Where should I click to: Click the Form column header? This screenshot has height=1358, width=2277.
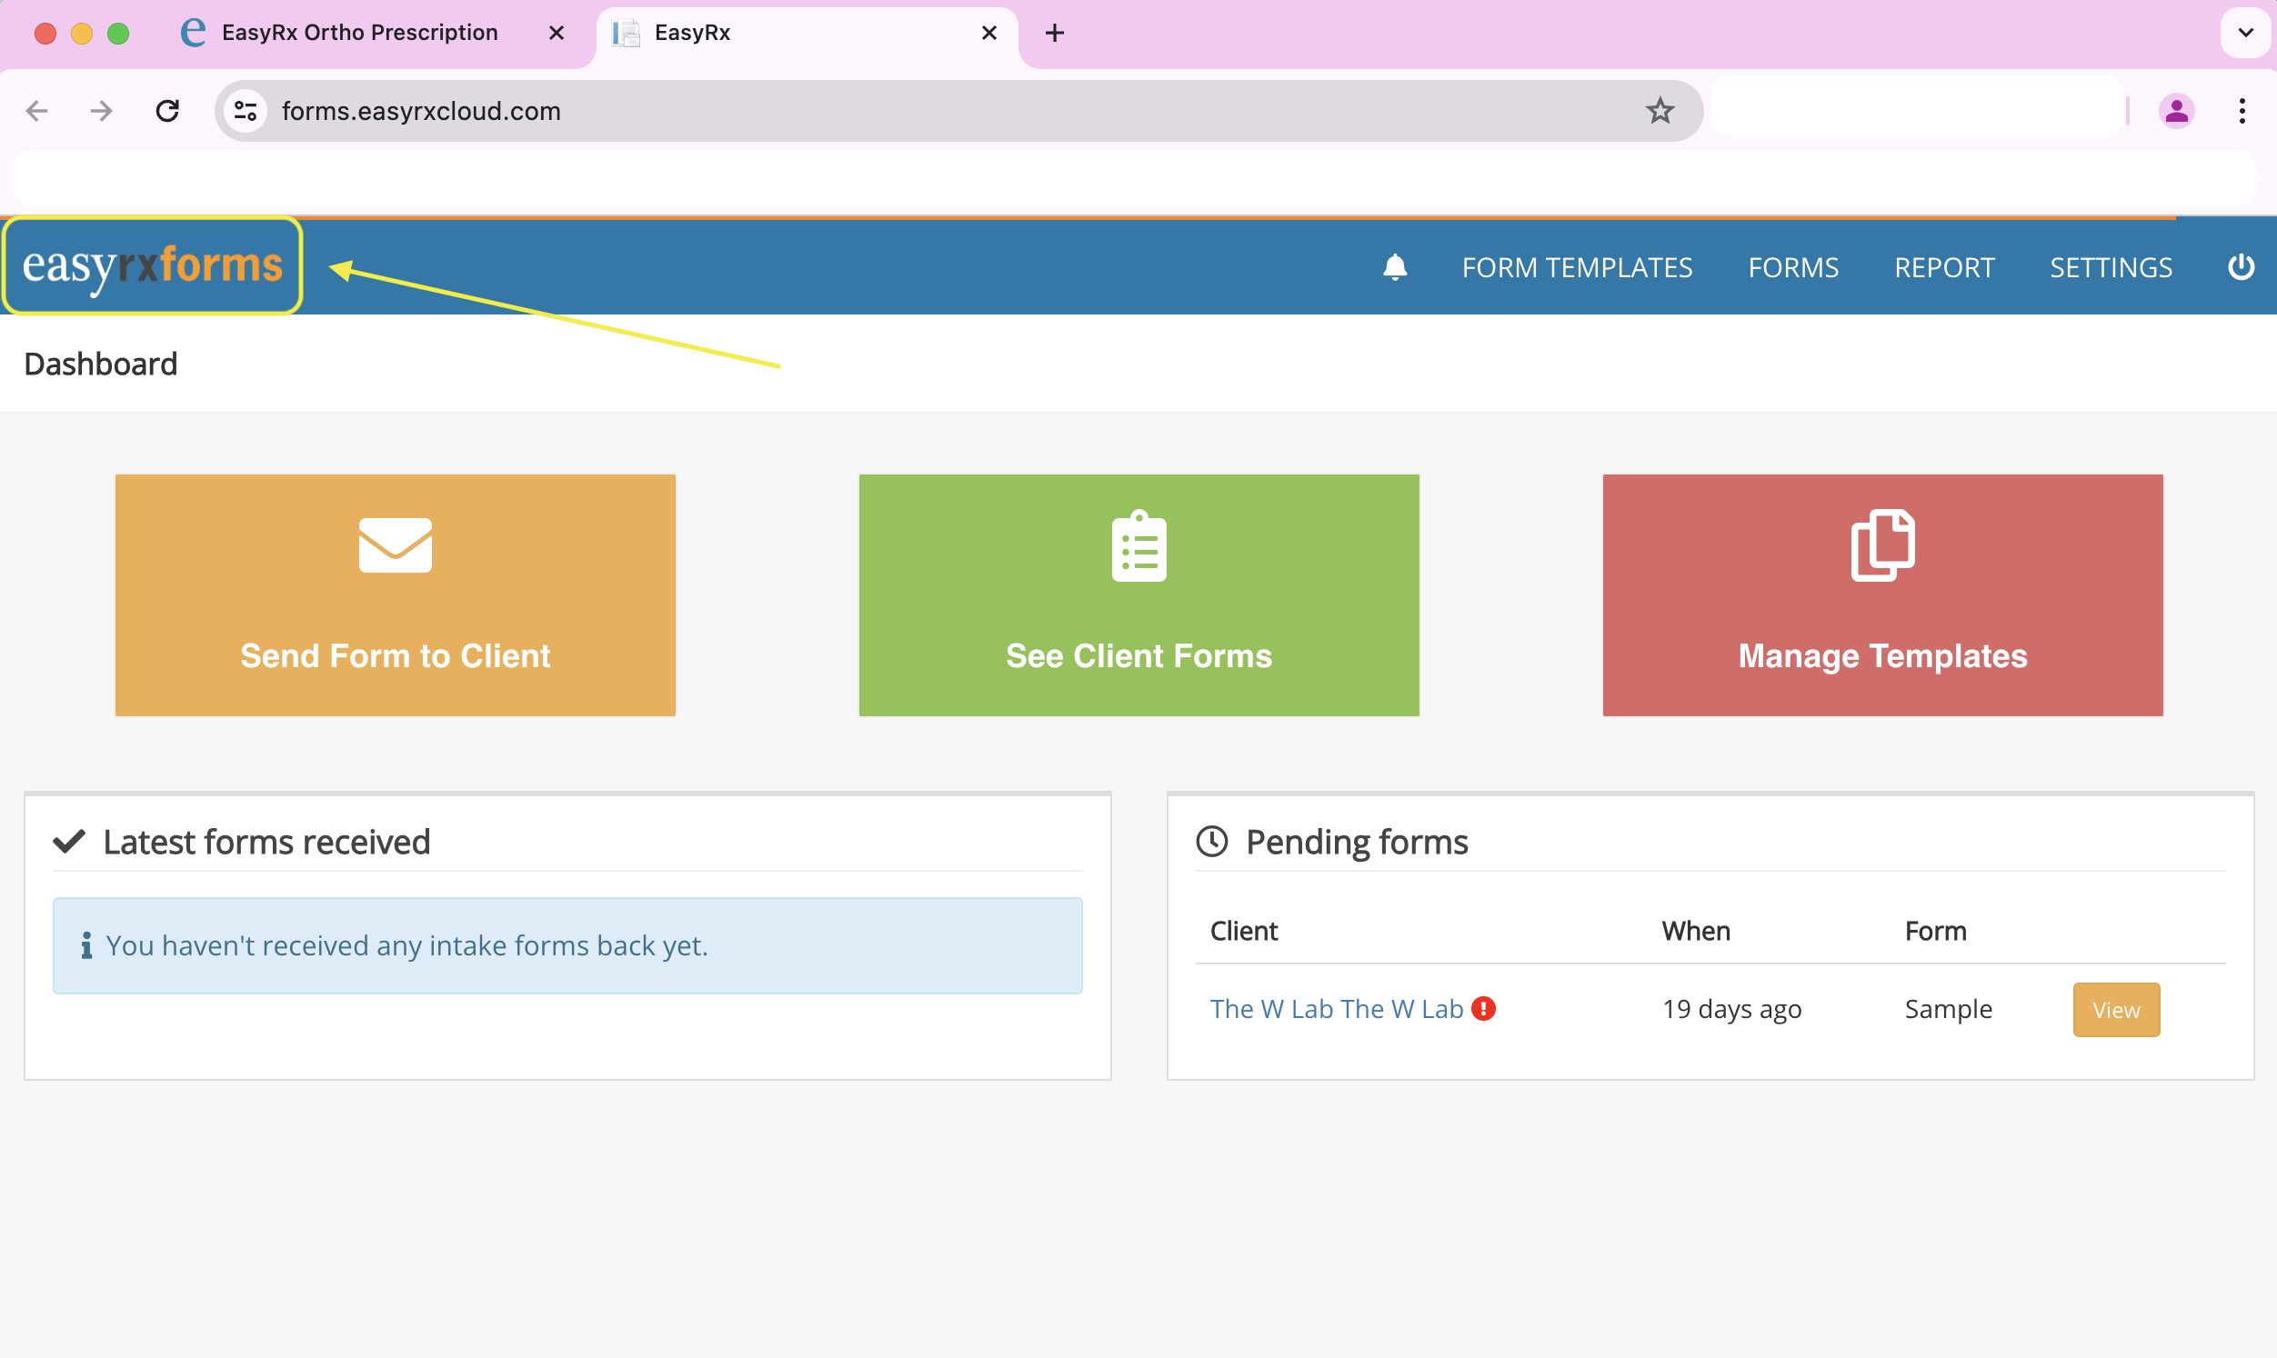1935,931
